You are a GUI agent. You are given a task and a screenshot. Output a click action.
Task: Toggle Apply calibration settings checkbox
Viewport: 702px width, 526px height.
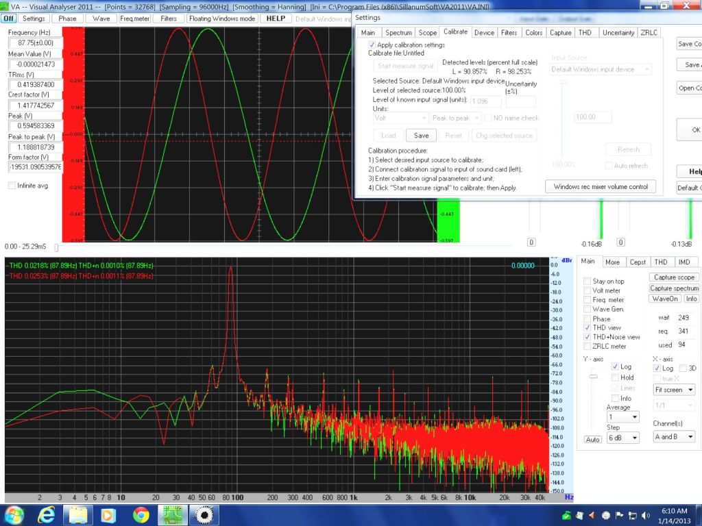tap(372, 45)
